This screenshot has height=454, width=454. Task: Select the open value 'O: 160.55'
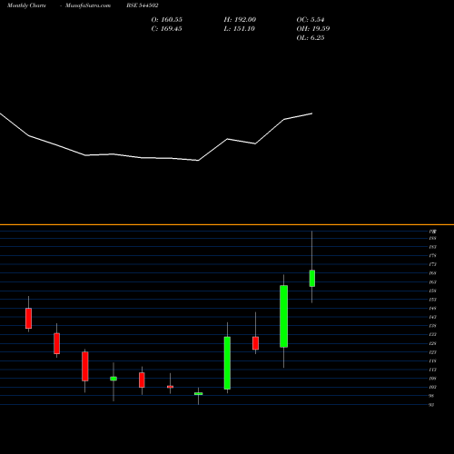[x=167, y=20]
